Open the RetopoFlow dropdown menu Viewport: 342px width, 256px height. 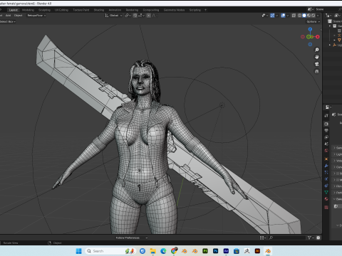point(36,16)
